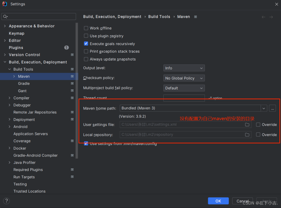Viewport: 281px width, 208px height.
Task: Click the project icon on Required Plugins row
Action: pyautogui.click(x=72, y=170)
